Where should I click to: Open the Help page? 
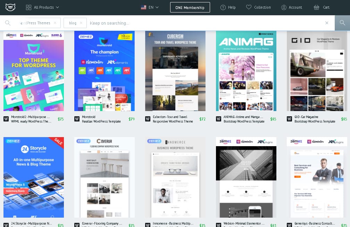coord(228,7)
